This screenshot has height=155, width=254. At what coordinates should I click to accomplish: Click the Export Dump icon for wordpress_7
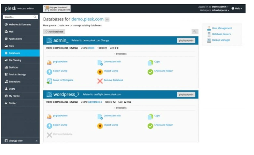coord(49,126)
